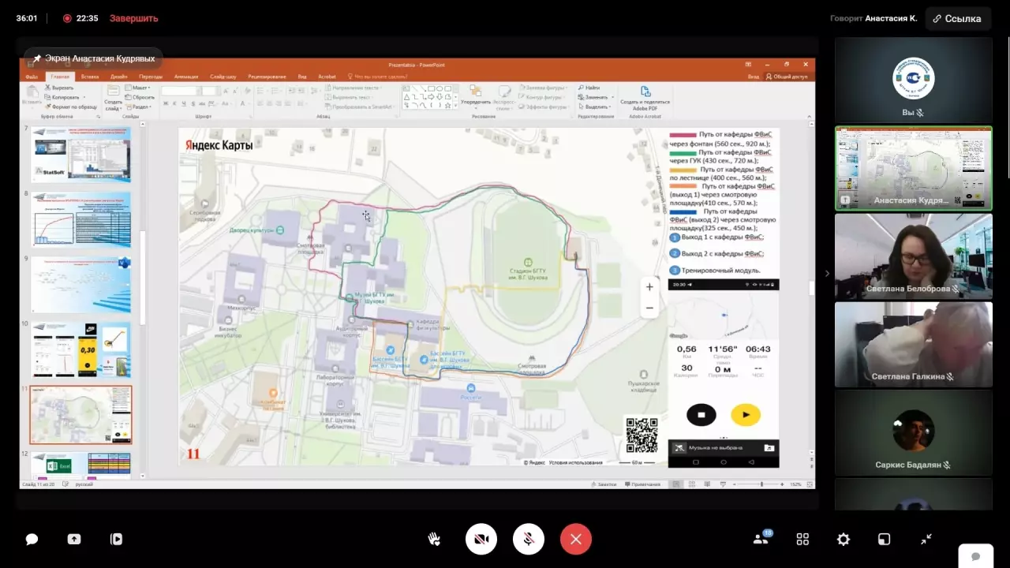Click the share screen icon

click(x=74, y=540)
